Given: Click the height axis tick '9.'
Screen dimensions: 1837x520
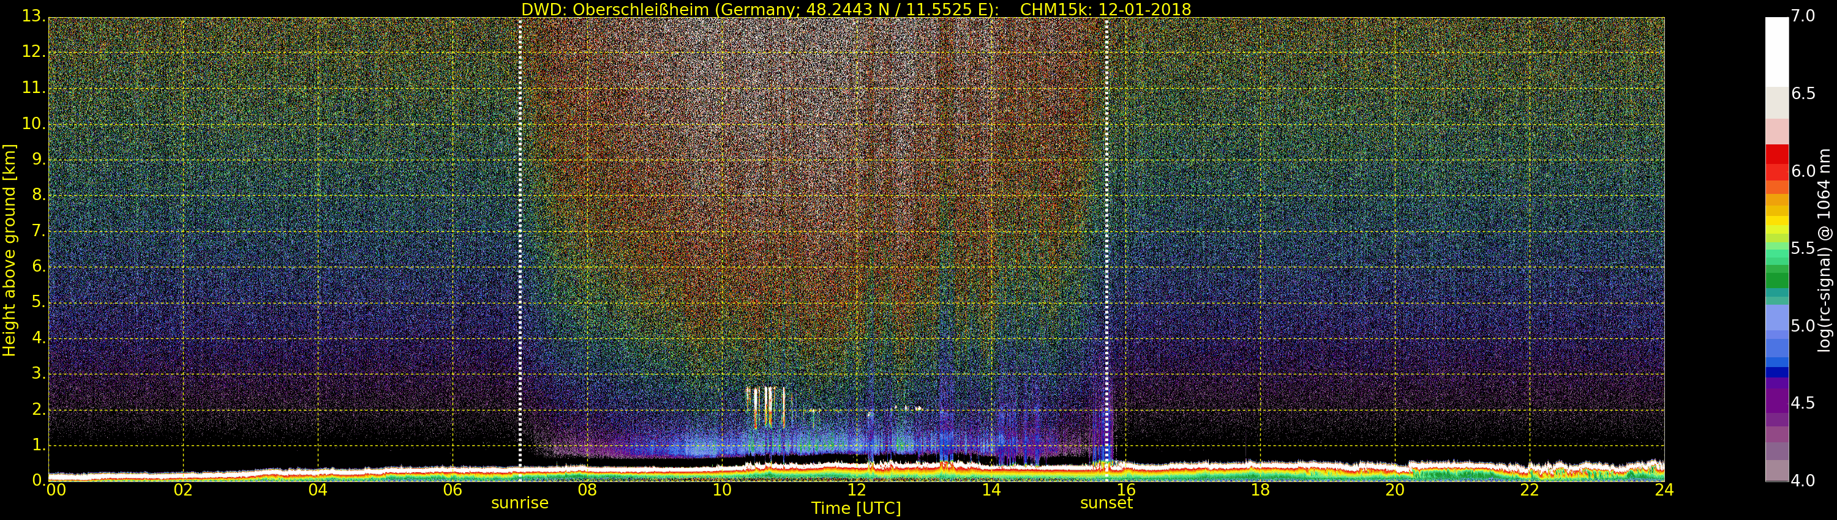Looking at the screenshot, I should 39,160.
